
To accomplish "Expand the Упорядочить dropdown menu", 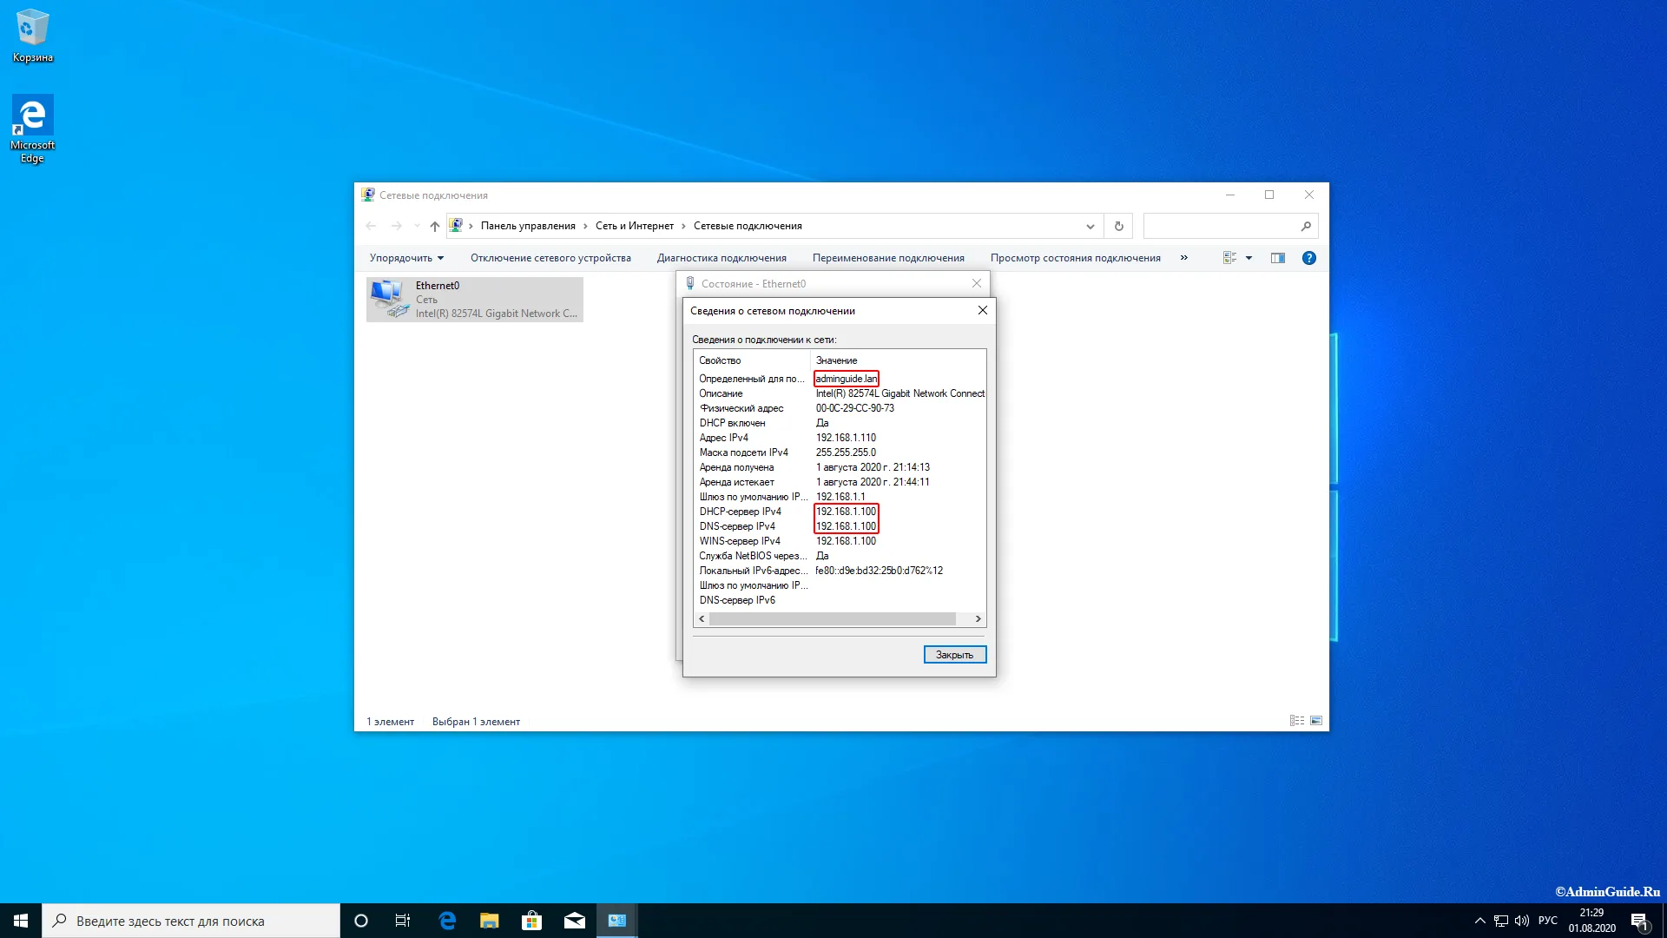I will pyautogui.click(x=406, y=258).
